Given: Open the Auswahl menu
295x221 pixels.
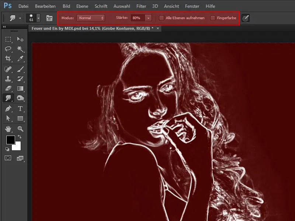Looking at the screenshot, I should click(x=122, y=6).
